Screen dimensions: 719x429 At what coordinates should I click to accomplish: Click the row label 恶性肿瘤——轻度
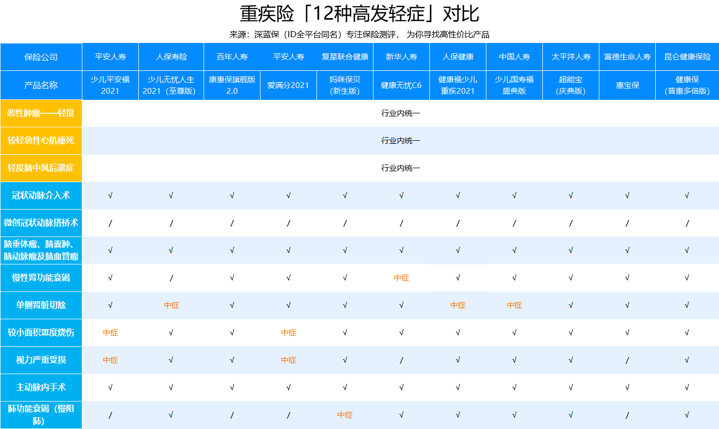tap(41, 113)
